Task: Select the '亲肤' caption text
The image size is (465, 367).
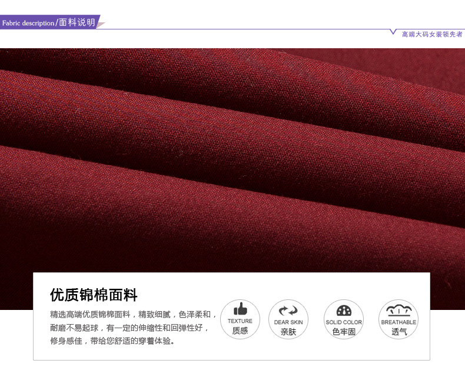Action: (x=288, y=332)
